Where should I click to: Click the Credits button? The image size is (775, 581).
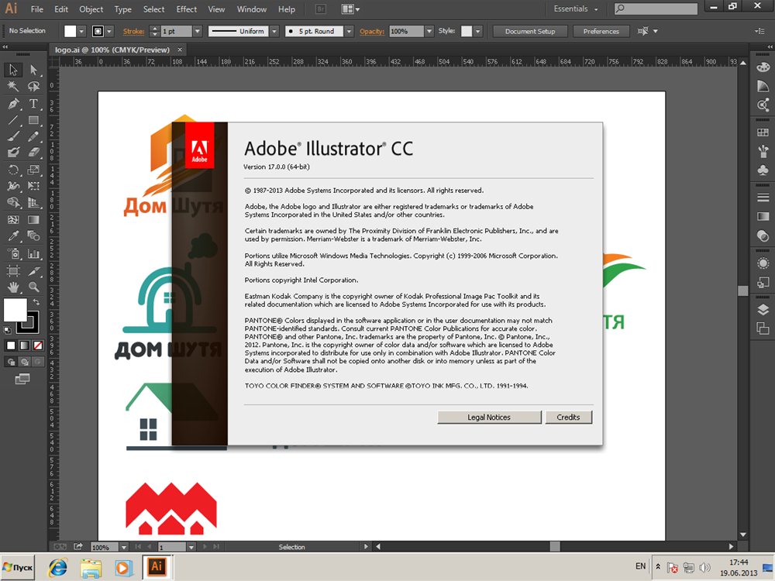tap(568, 418)
